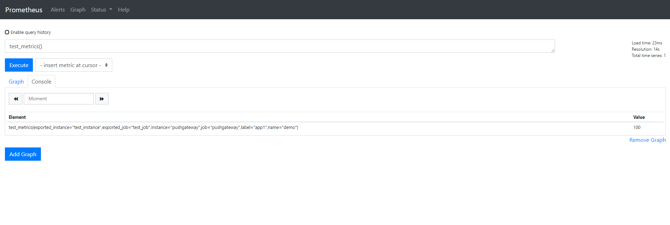Click the Add Graph button
The height and width of the screenshot is (225, 670).
tap(23, 154)
